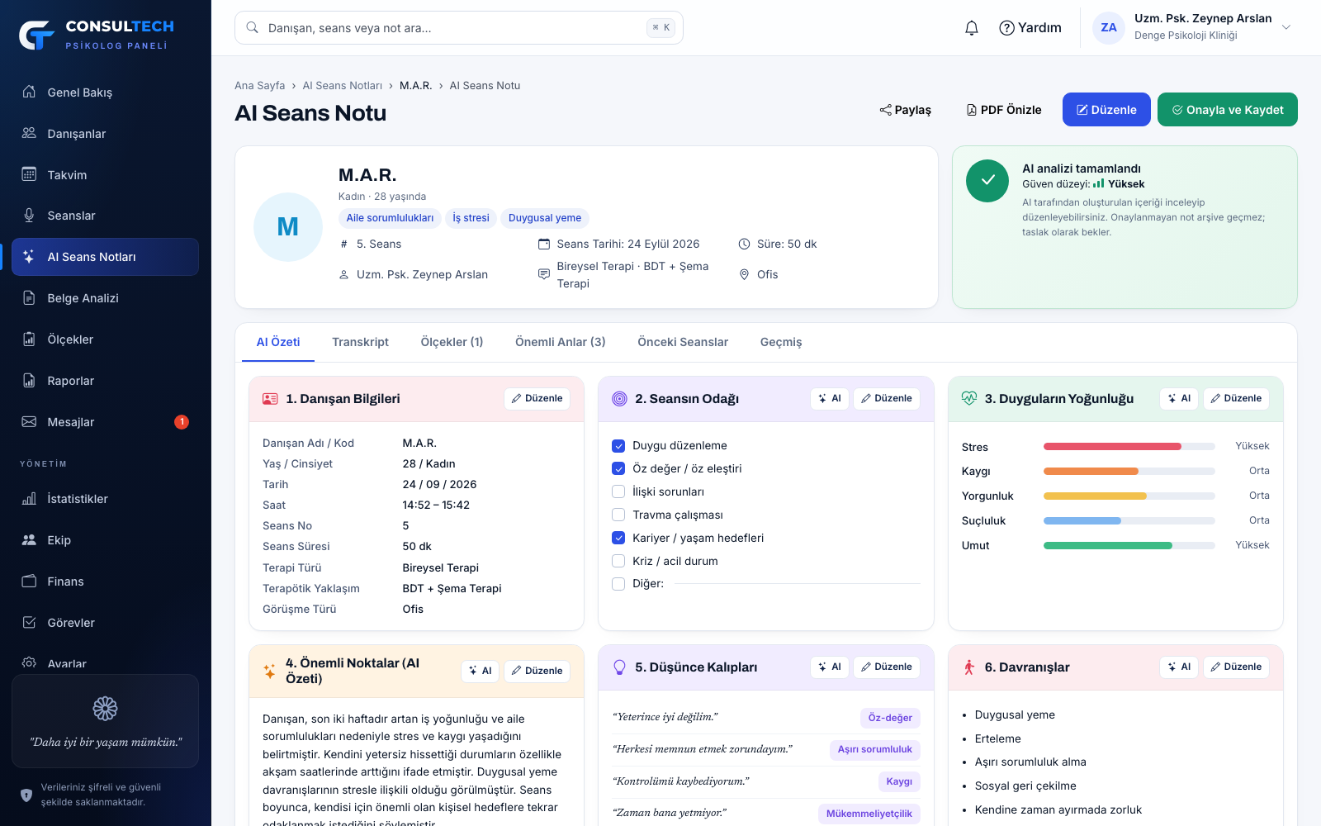Open the Önceki Seanslar tab

pyautogui.click(x=683, y=342)
